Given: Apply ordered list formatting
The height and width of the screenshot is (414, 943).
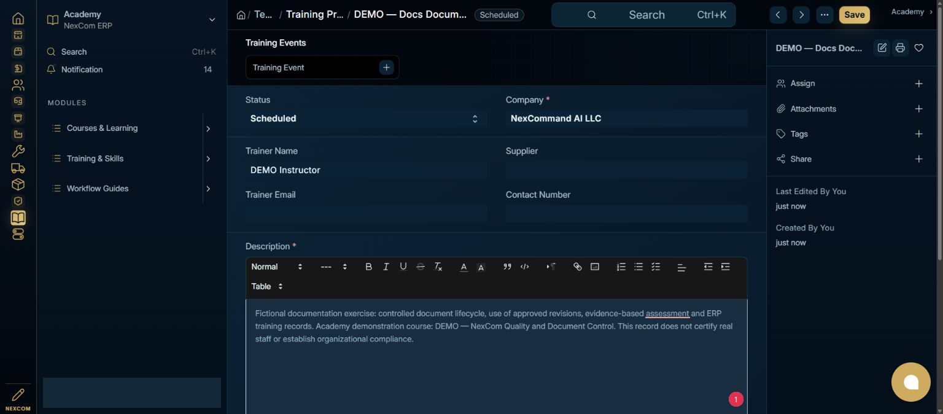Looking at the screenshot, I should [x=621, y=267].
